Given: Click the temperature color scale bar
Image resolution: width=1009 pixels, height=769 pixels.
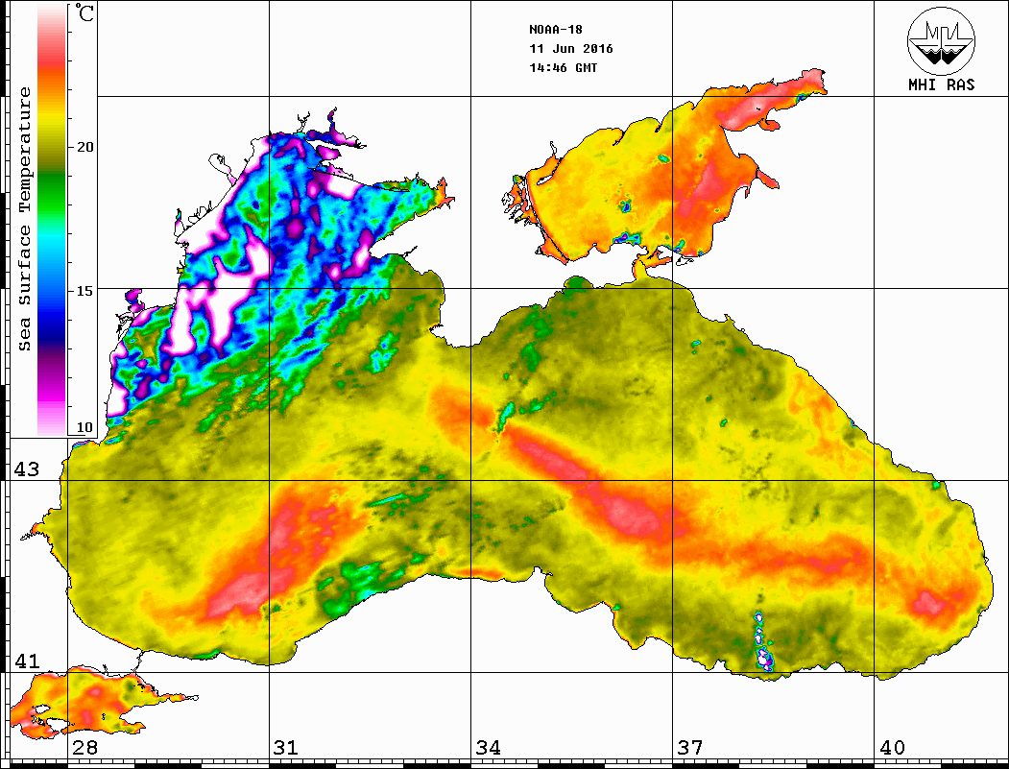Looking at the screenshot, I should pyautogui.click(x=52, y=220).
